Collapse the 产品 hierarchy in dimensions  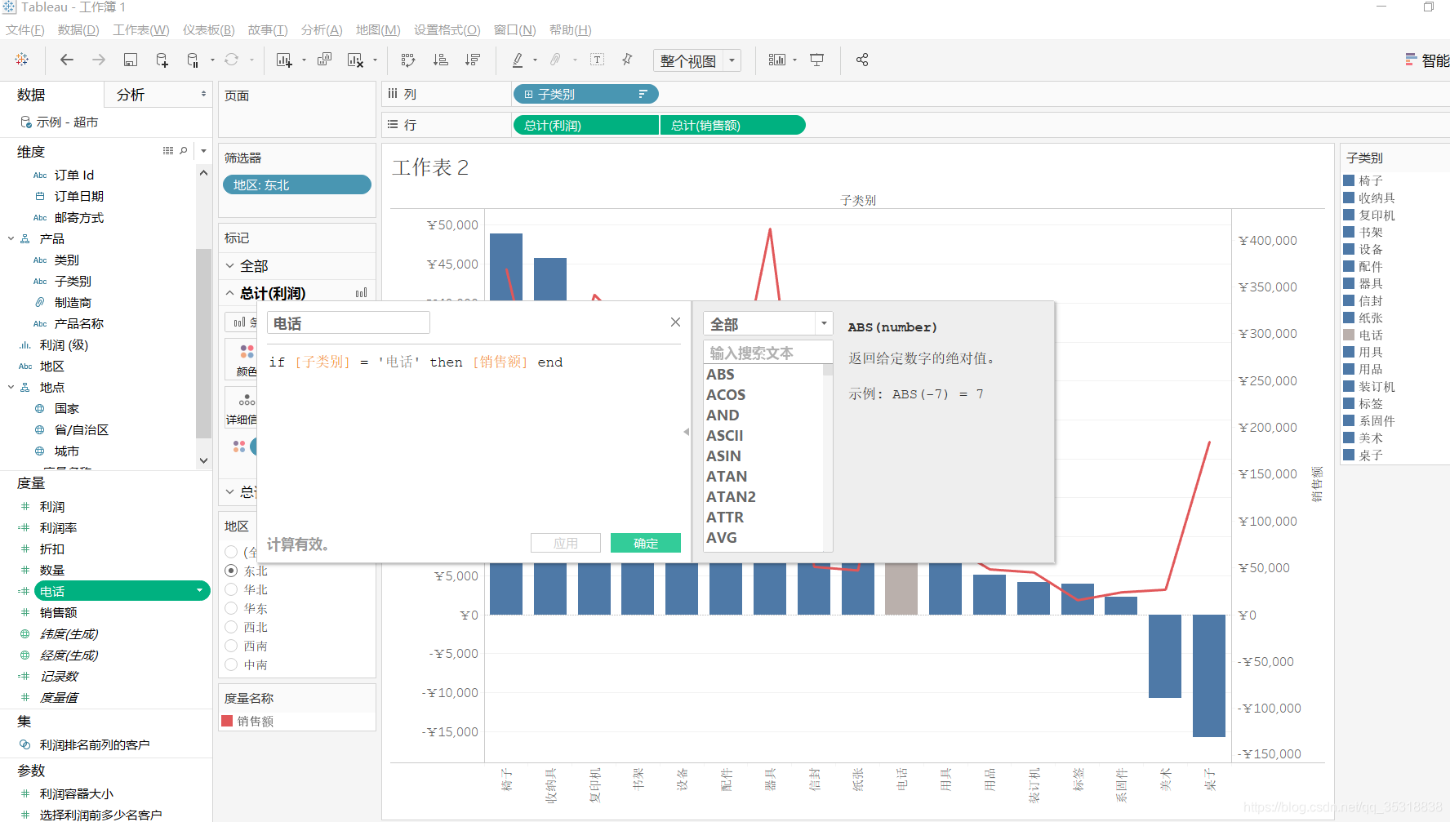point(11,238)
